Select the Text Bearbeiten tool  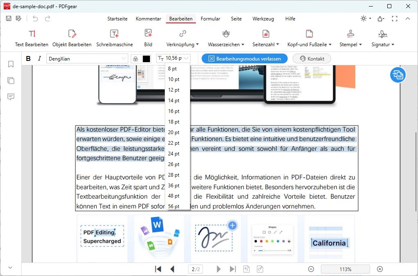pos(32,37)
